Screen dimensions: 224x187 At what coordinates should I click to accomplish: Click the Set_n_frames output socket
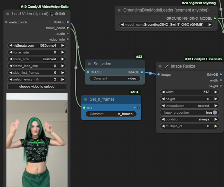point(138,108)
